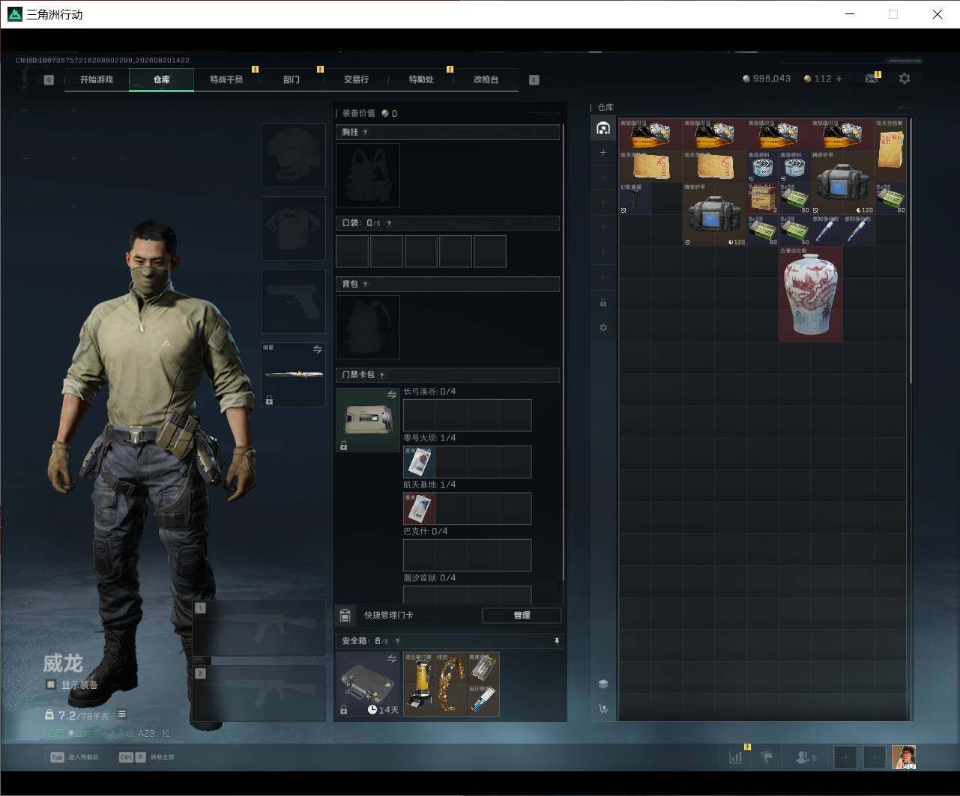Open the weight details list icon
The image size is (960, 796).
click(121, 714)
